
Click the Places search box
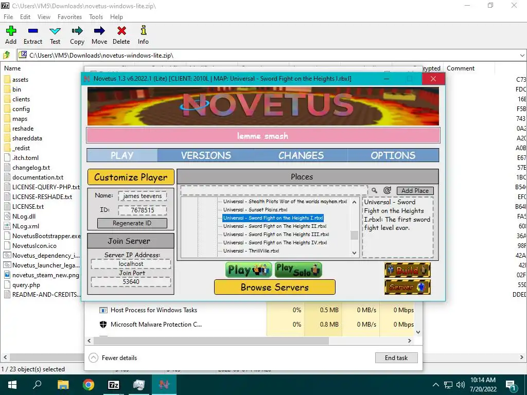click(274, 190)
